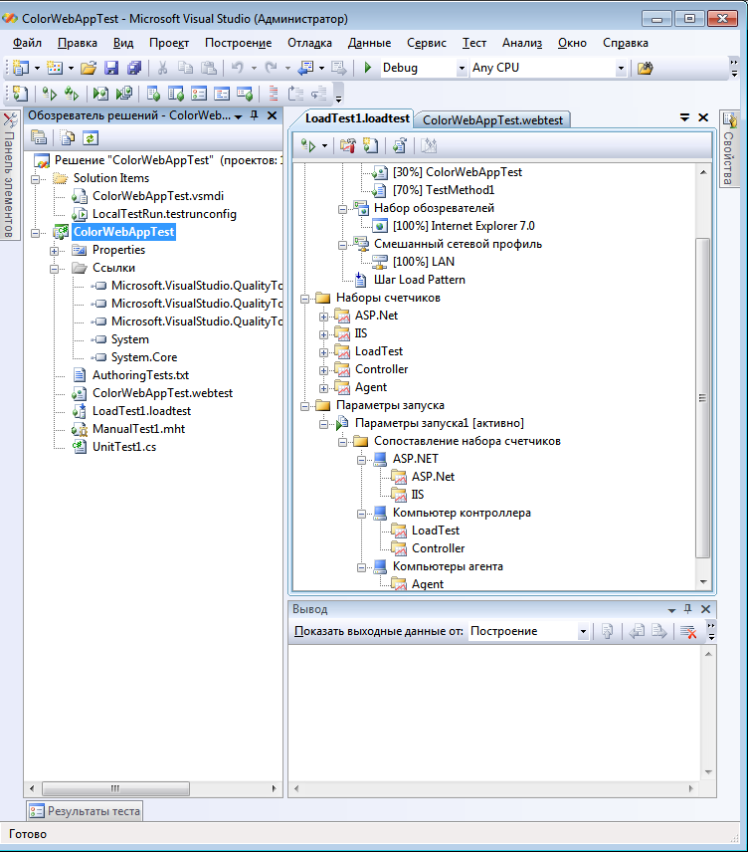
Task: Open the Файл menu
Action: pos(27,43)
